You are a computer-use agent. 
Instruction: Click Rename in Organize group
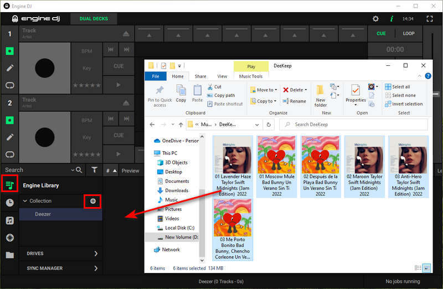coord(295,101)
